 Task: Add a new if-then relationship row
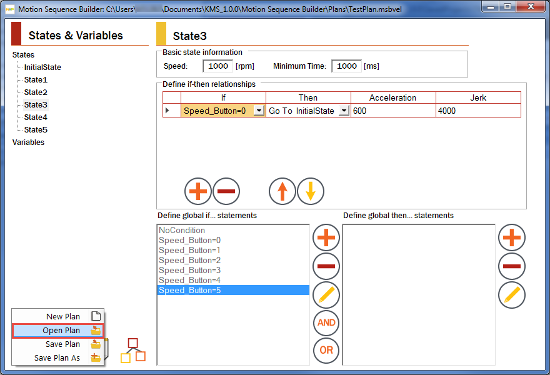click(x=198, y=191)
